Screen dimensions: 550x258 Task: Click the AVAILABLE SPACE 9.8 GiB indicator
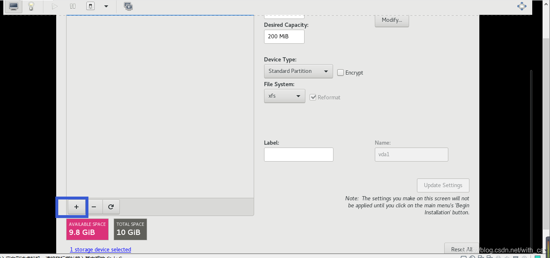(87, 229)
